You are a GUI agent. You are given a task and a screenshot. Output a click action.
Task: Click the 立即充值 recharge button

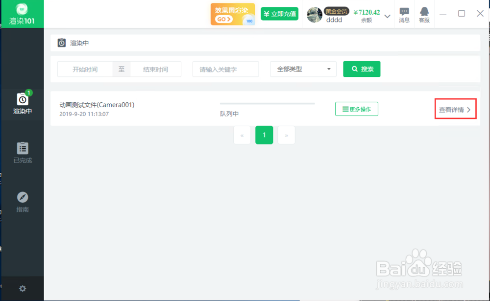[x=279, y=14]
